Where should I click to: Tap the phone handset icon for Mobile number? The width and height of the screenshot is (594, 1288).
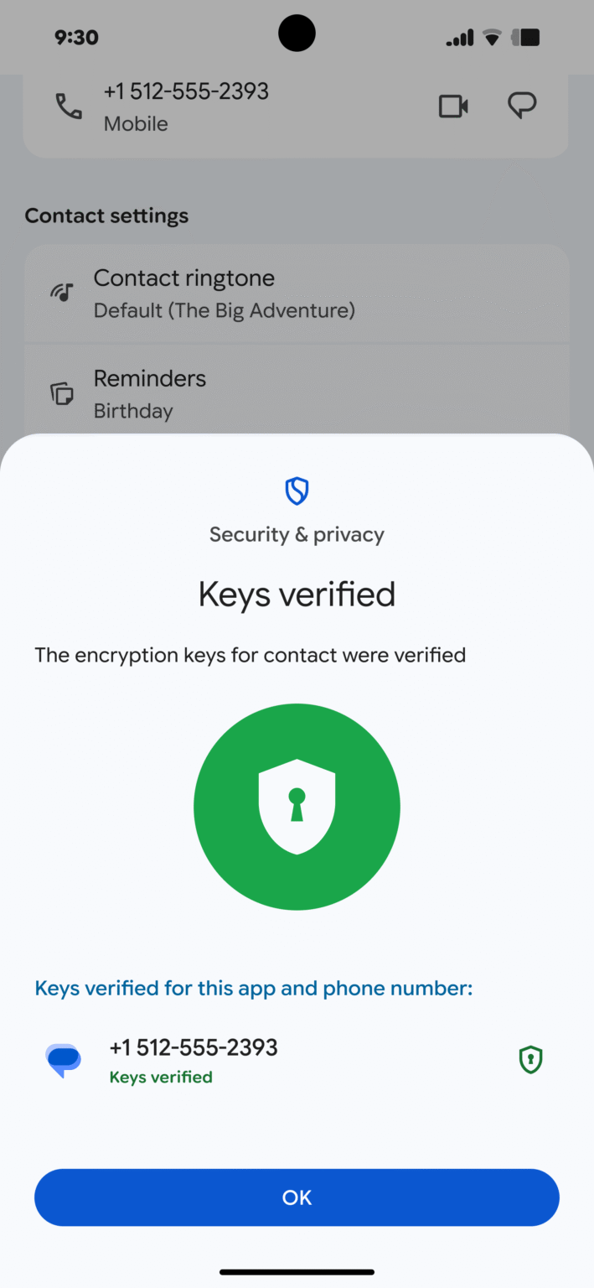(x=68, y=106)
